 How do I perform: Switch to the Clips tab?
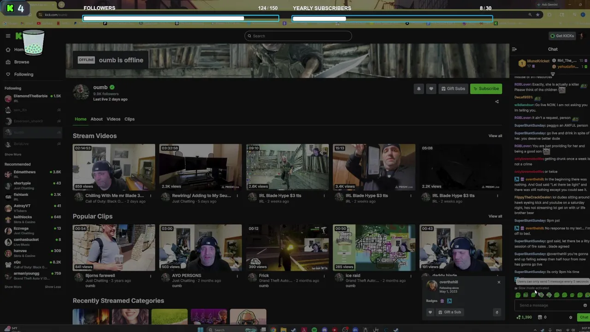pos(130,119)
